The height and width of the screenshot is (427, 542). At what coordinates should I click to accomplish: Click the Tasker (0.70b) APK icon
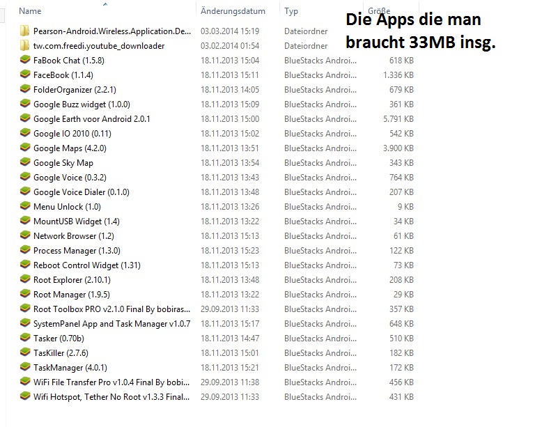[x=25, y=337]
